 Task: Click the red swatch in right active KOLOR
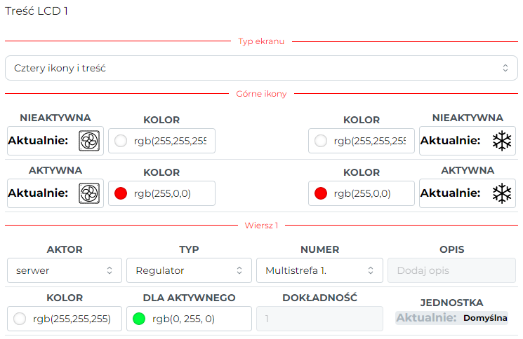[x=321, y=193]
